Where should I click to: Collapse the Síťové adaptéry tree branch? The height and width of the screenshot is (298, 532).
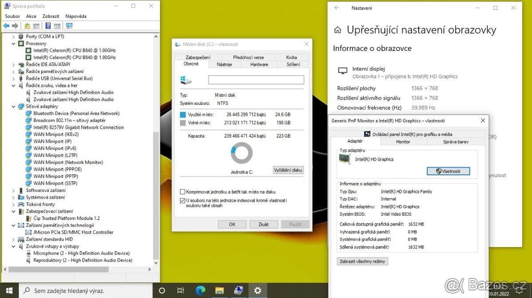click(13, 106)
